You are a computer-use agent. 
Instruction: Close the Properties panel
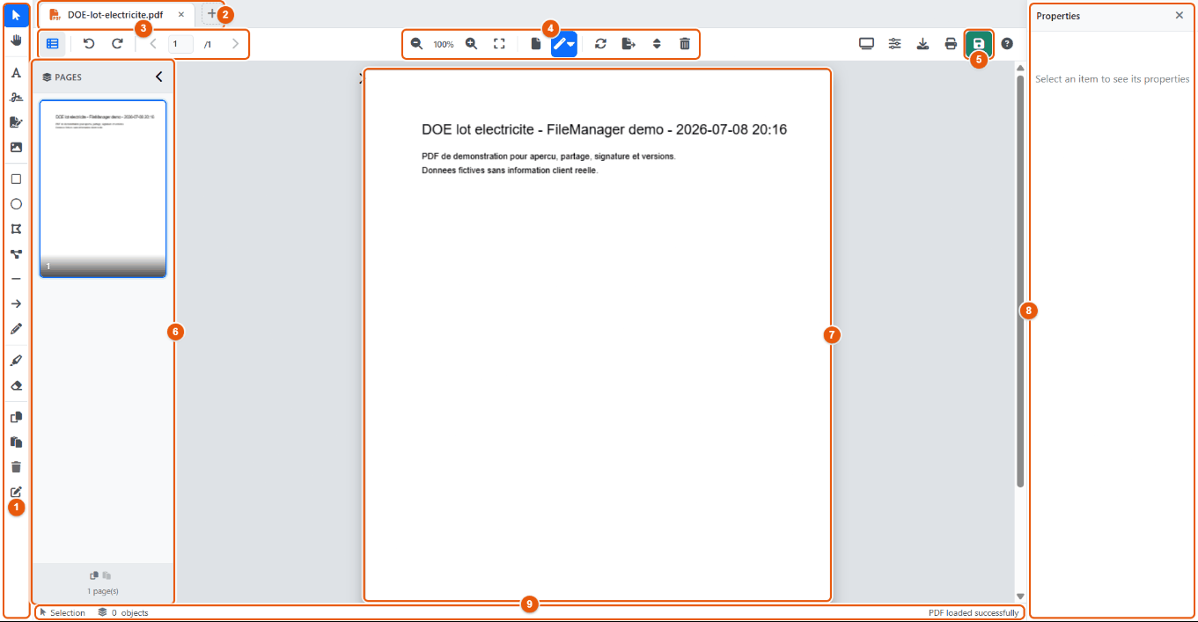pos(1180,15)
